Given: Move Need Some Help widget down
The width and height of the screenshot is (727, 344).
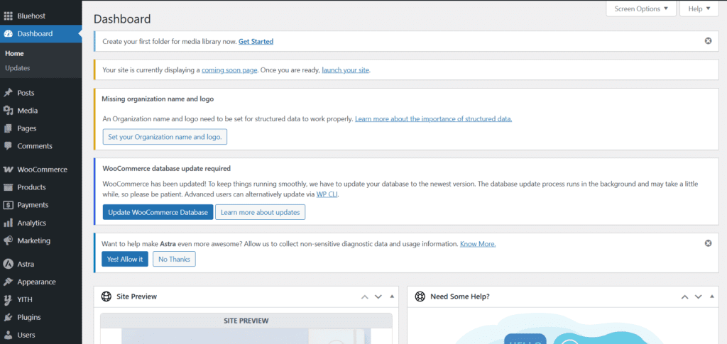Looking at the screenshot, I should coord(699,296).
